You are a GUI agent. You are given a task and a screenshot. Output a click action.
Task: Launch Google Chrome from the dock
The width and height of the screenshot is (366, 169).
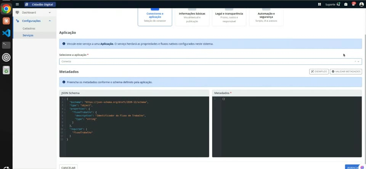click(6, 9)
